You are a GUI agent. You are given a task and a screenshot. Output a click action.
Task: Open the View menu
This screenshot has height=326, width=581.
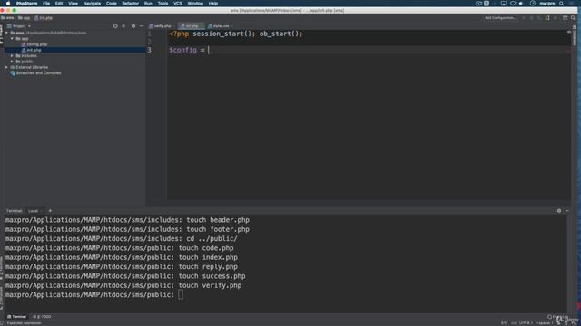coord(73,4)
